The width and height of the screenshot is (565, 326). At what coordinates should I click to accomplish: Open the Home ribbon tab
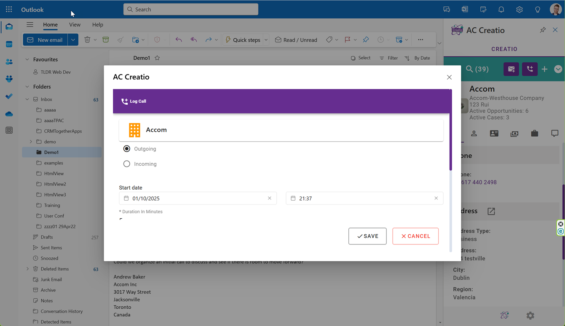point(50,25)
